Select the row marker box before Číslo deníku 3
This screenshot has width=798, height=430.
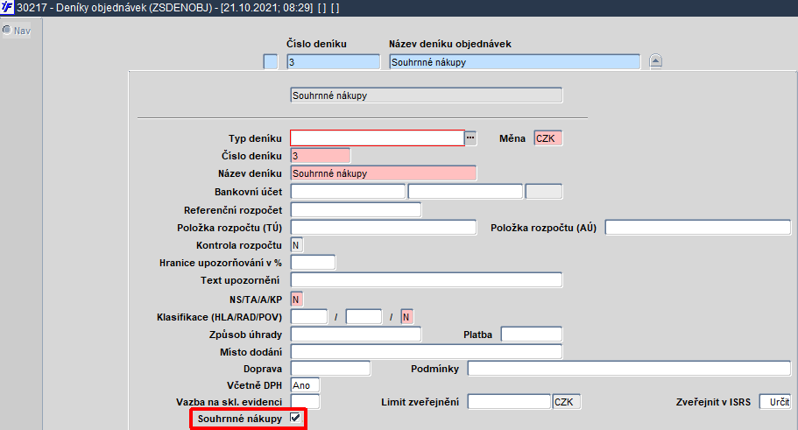[x=271, y=61]
